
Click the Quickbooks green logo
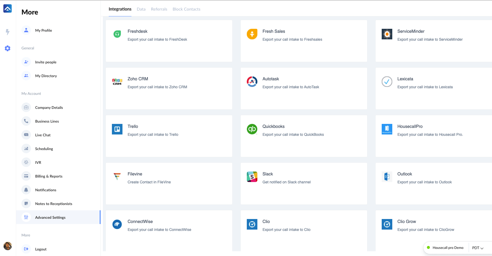252,129
